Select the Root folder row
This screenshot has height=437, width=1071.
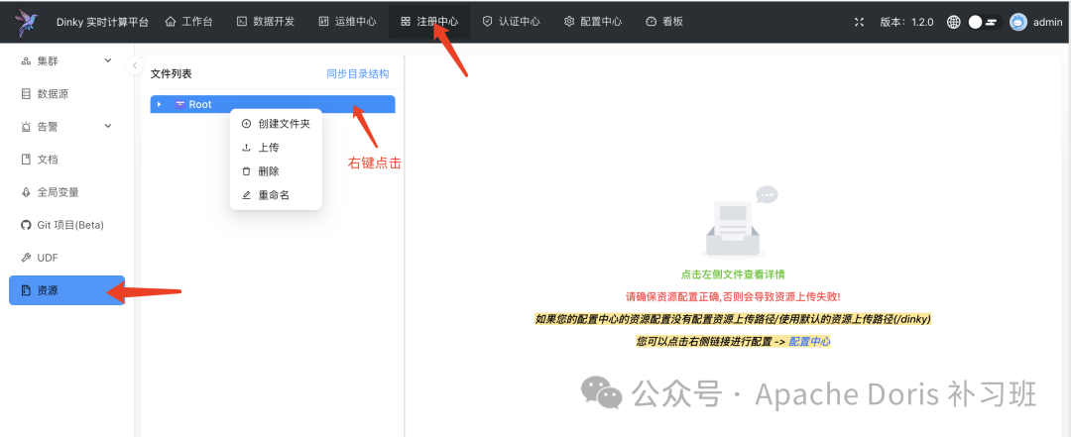pos(273,104)
